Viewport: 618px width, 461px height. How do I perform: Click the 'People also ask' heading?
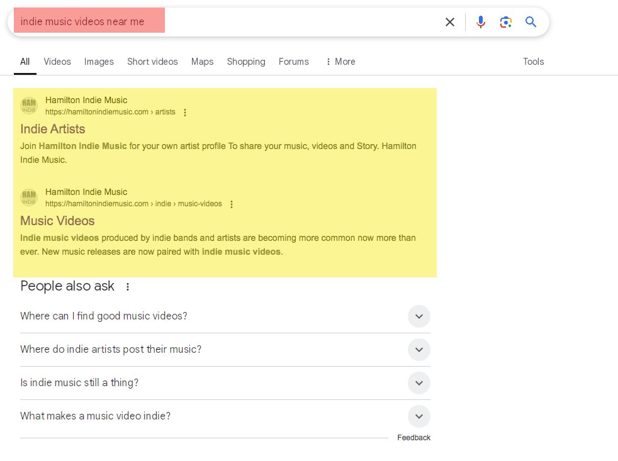[x=67, y=286]
